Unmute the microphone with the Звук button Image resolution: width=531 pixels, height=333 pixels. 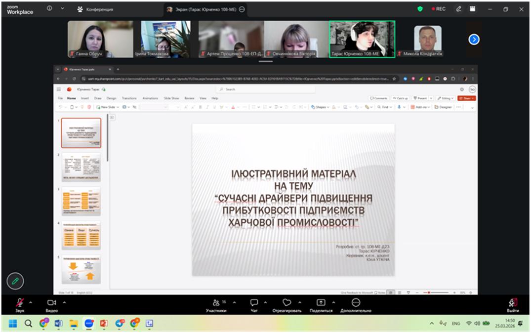pyautogui.click(x=20, y=303)
